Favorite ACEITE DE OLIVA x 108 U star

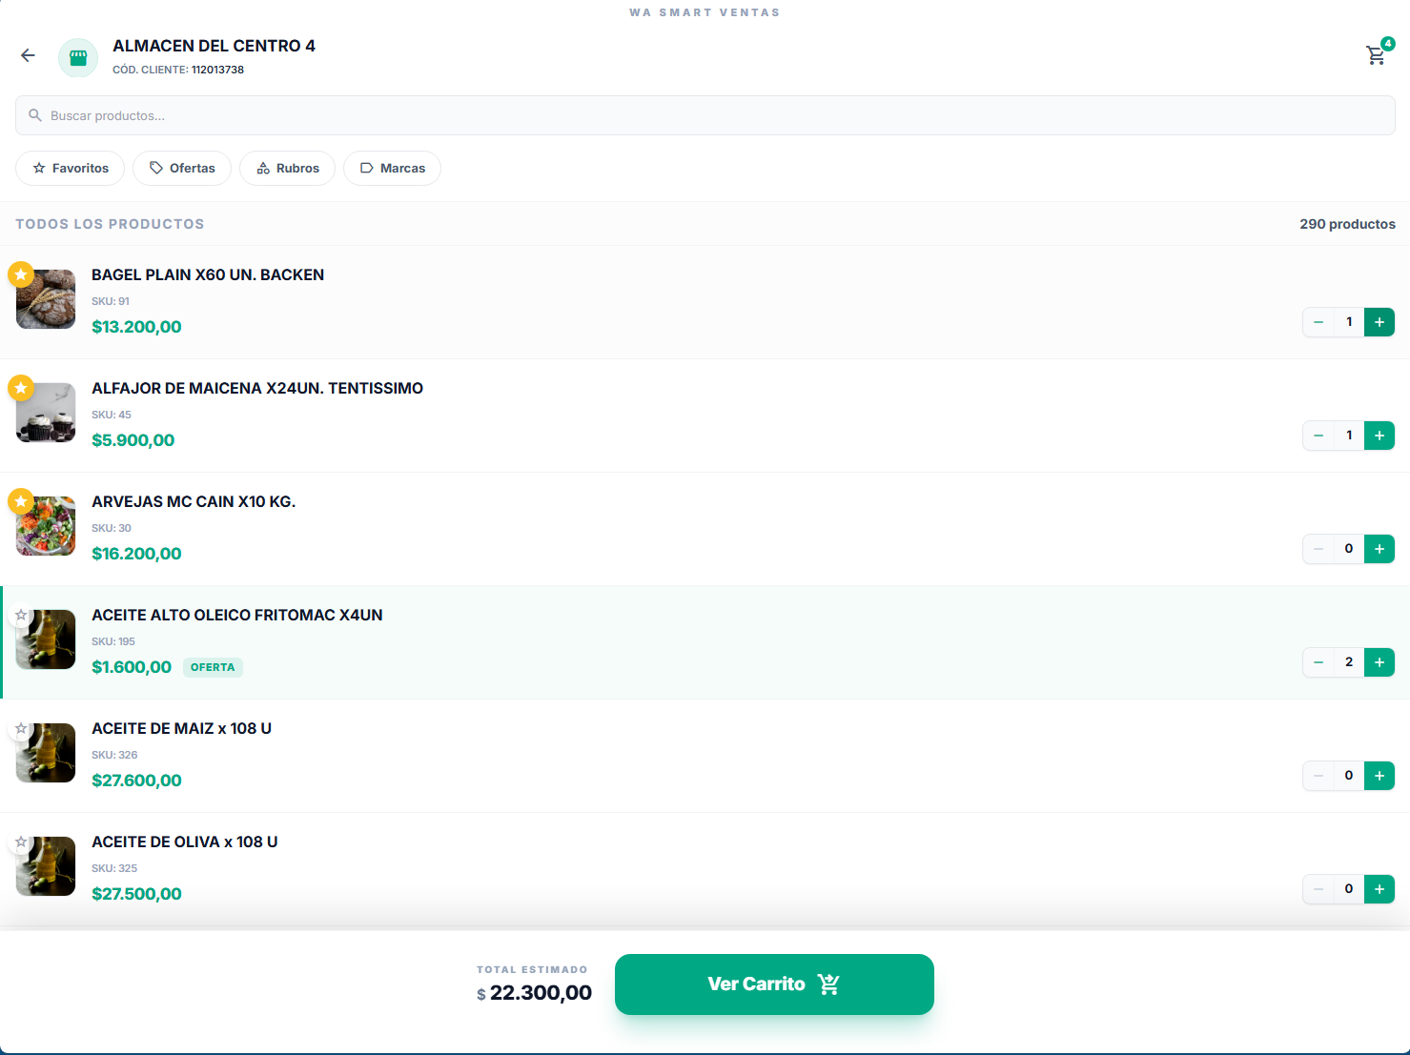[x=21, y=842]
